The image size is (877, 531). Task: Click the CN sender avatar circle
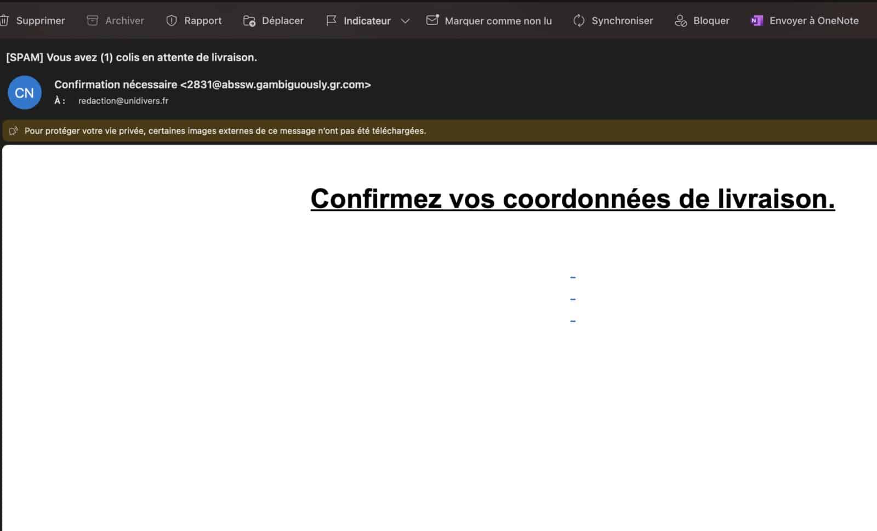(24, 93)
